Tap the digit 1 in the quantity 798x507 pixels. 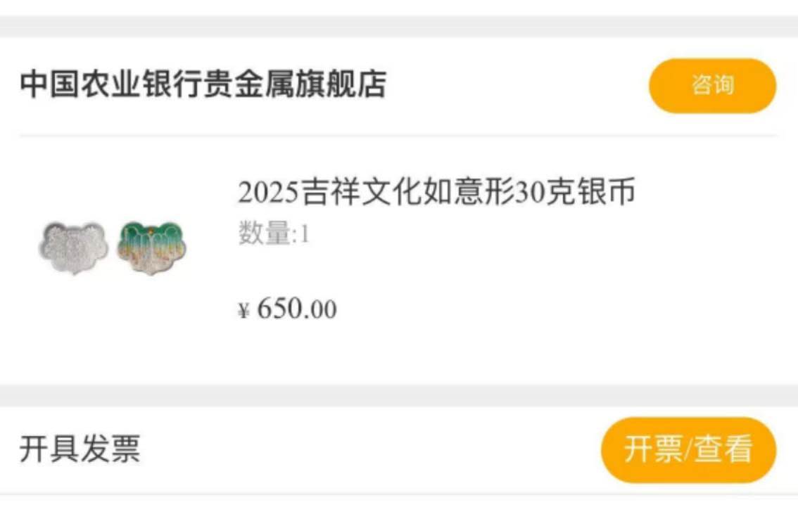[x=305, y=234]
